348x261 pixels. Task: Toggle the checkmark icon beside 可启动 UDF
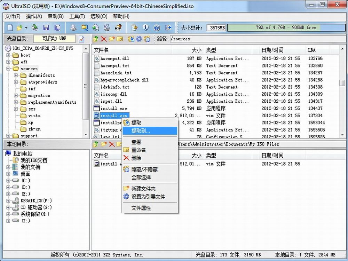pyautogui.click(x=82, y=39)
